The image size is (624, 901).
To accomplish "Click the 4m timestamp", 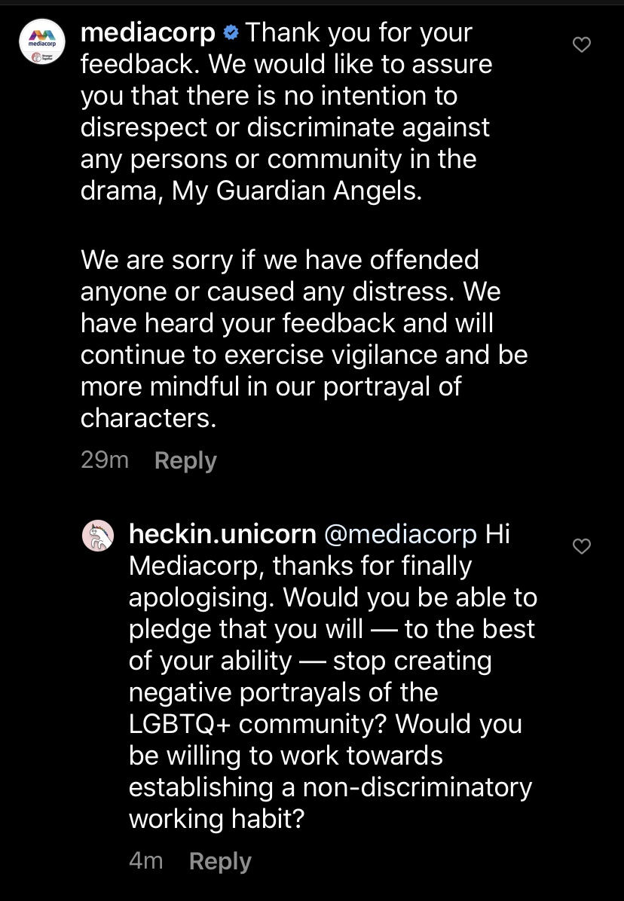I will [145, 861].
